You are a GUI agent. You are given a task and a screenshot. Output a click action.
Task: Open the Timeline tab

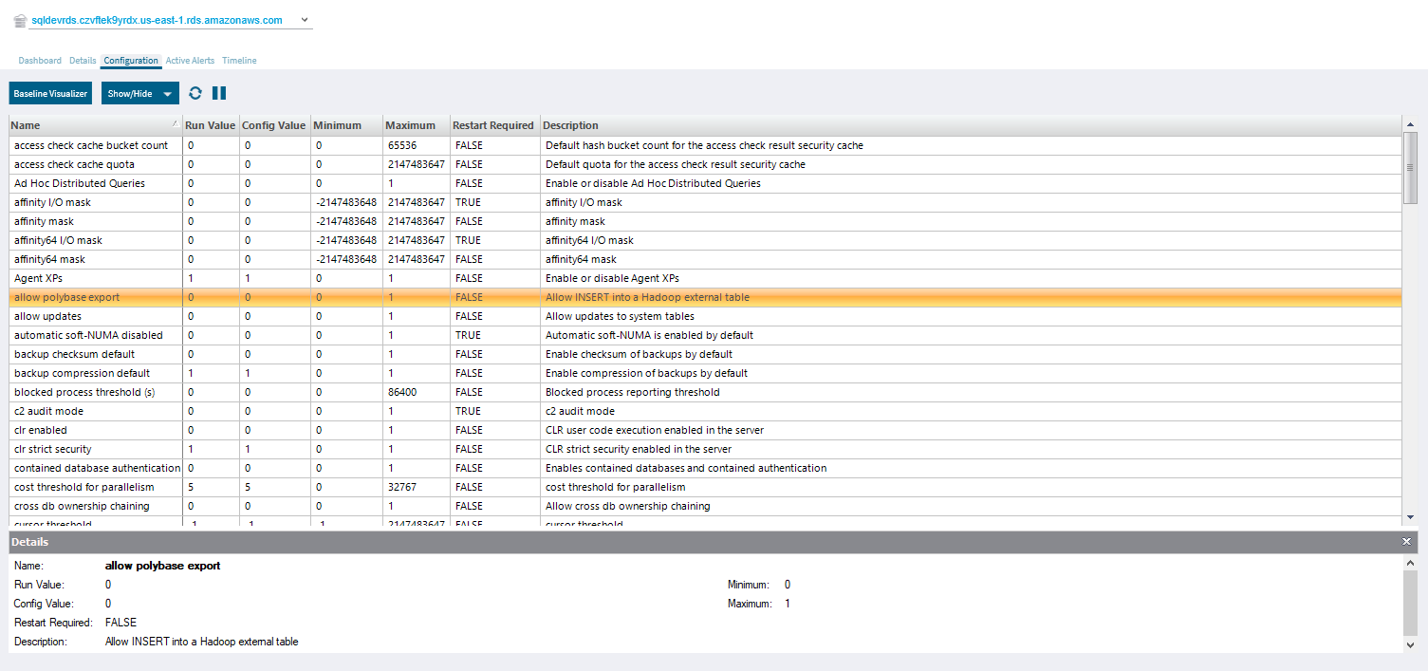239,61
